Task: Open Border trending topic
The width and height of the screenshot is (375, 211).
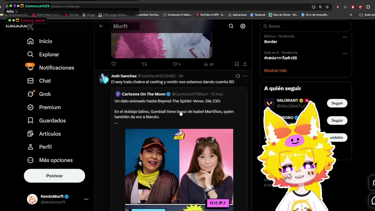Action: tap(271, 42)
